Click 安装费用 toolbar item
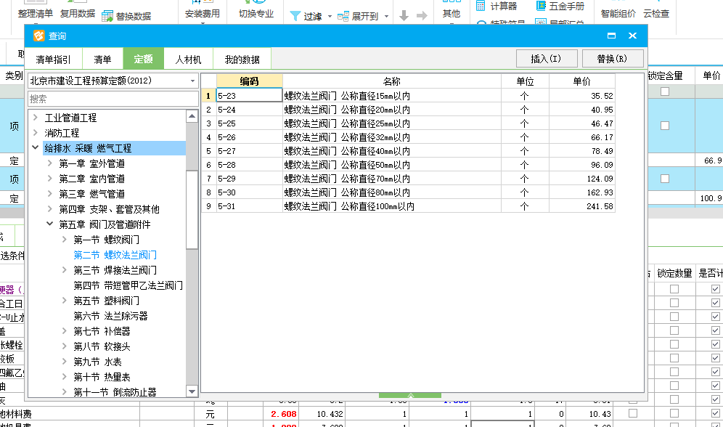Viewport: 723px width, 427px height. pyautogui.click(x=202, y=14)
